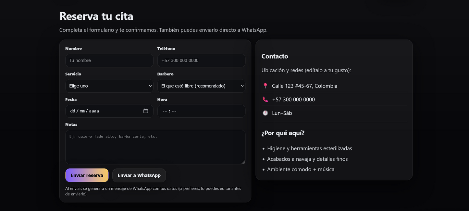Click the location pin icon beside the address
The height and width of the screenshot is (211, 469).
click(x=265, y=86)
